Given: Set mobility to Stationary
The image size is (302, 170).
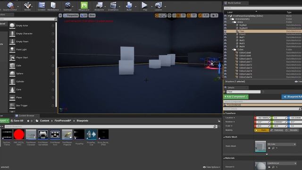Looking at the screenshot, I should pyautogui.click(x=277, y=130).
